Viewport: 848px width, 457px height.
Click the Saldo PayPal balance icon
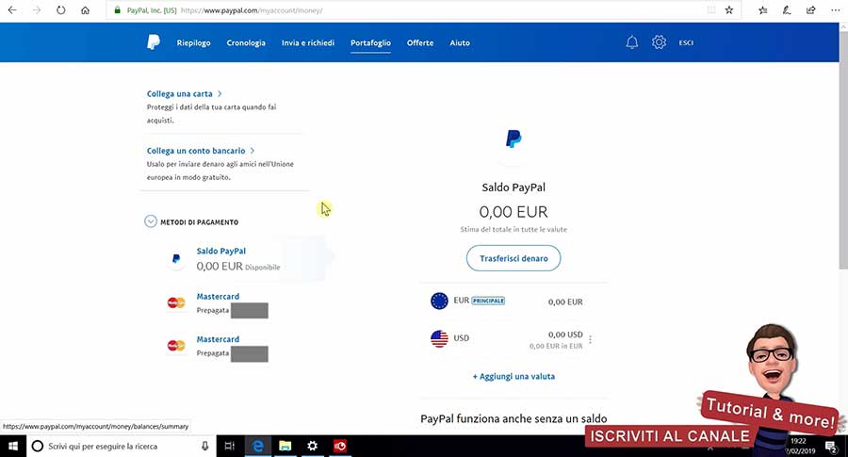click(176, 258)
